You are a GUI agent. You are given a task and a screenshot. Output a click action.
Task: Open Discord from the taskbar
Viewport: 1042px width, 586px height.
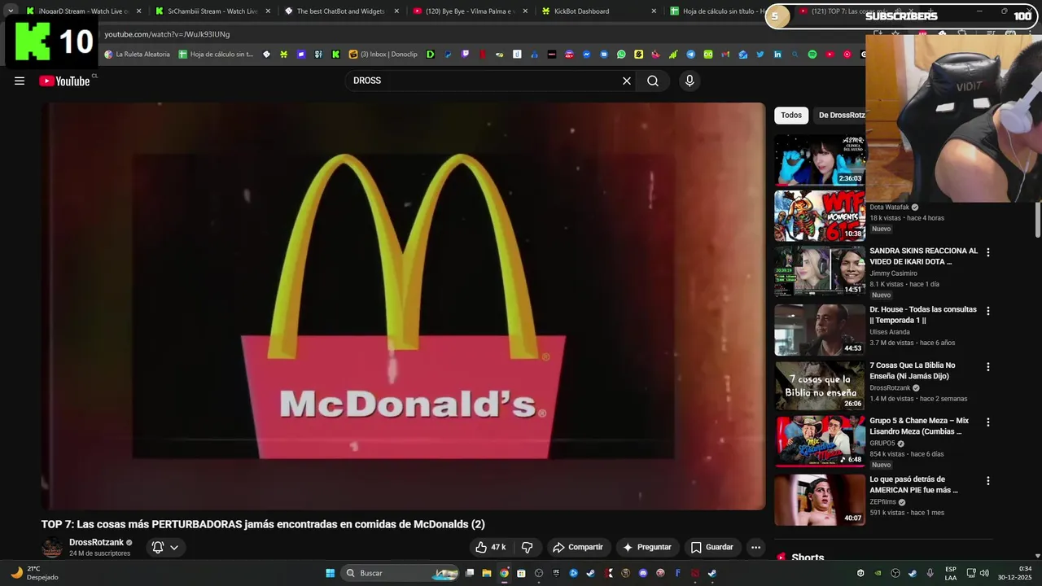click(642, 573)
